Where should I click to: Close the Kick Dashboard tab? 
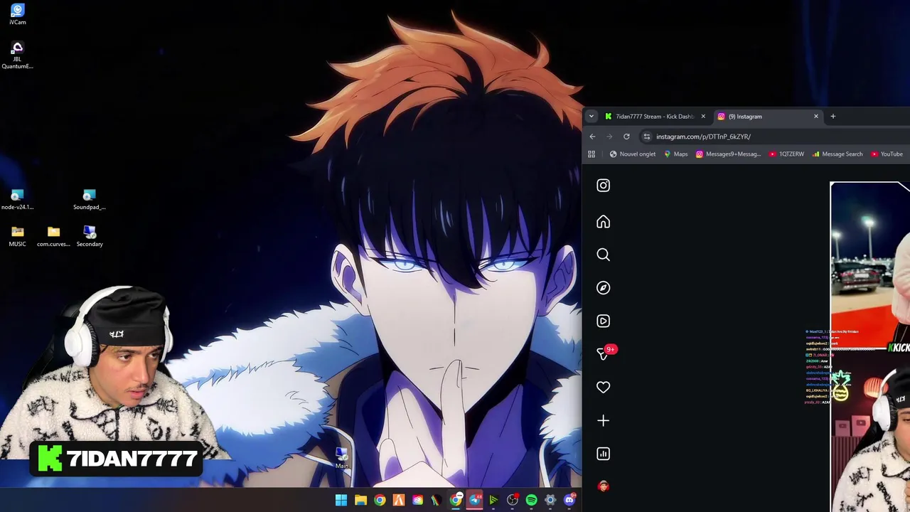click(703, 117)
